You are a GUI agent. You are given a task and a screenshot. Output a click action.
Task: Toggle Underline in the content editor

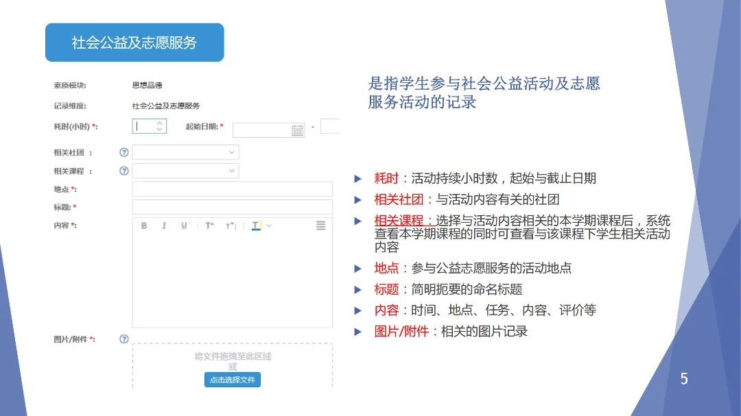(x=184, y=225)
